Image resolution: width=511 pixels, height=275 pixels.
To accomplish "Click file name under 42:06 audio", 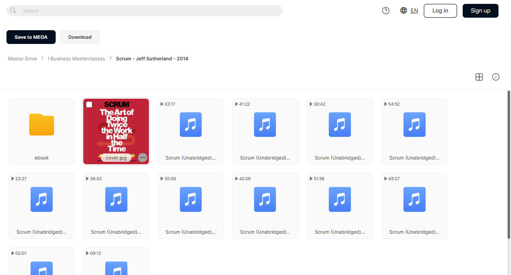I will click(265, 232).
